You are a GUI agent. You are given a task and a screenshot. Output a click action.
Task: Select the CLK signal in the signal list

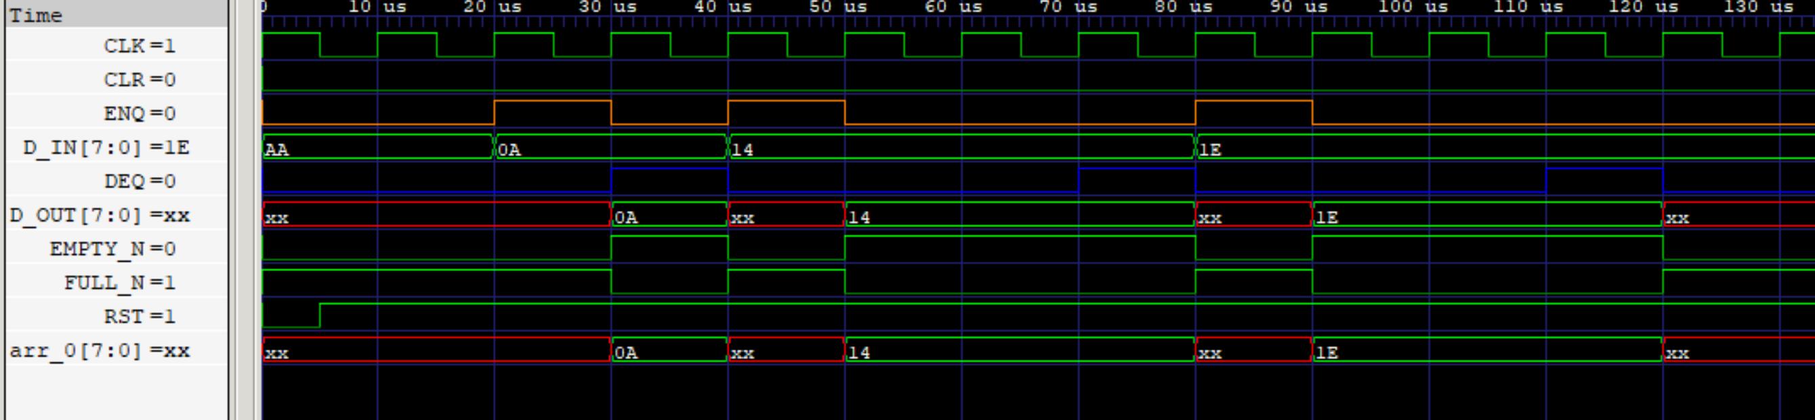pyautogui.click(x=139, y=46)
